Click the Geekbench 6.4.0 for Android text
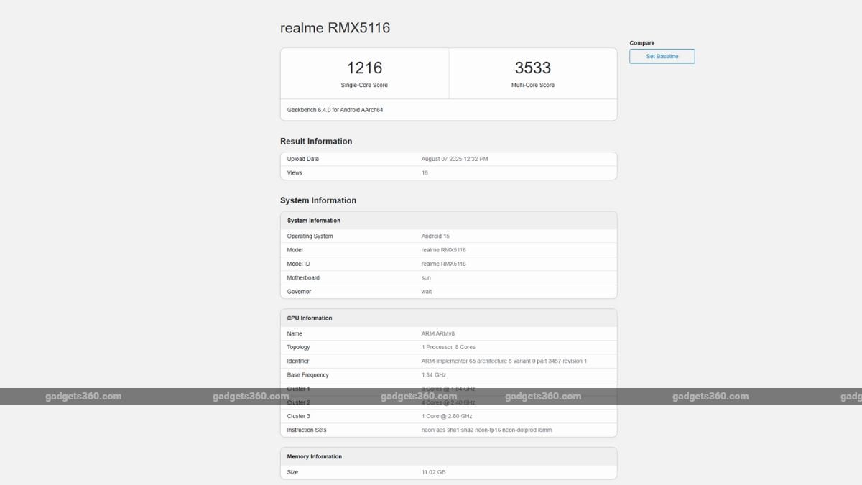 (x=330, y=110)
